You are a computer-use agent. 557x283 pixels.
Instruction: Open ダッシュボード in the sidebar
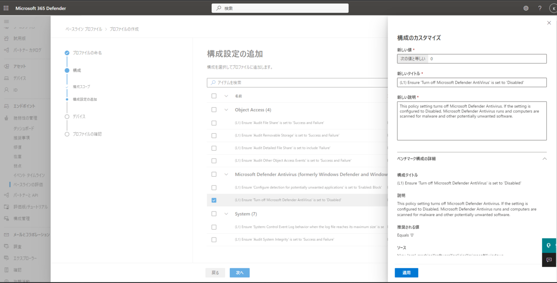coord(24,129)
